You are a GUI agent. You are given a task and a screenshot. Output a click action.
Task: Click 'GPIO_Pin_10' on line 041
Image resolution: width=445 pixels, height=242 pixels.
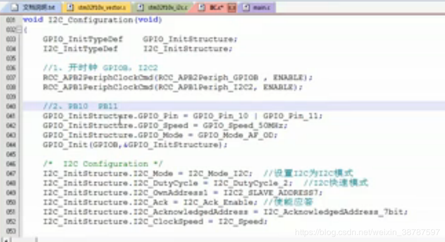click(221, 116)
